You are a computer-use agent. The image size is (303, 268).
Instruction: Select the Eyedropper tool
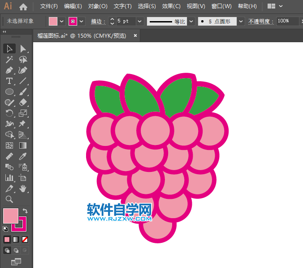[x=23, y=156]
